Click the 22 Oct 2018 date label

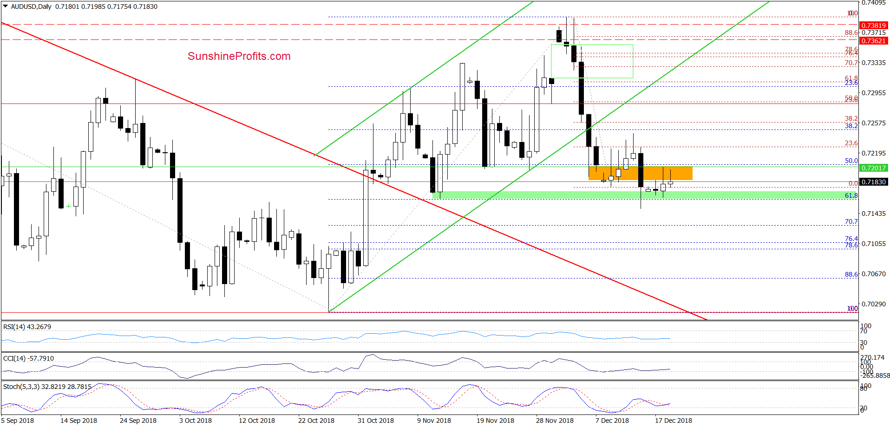(316, 421)
